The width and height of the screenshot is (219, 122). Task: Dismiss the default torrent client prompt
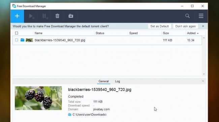point(203,26)
